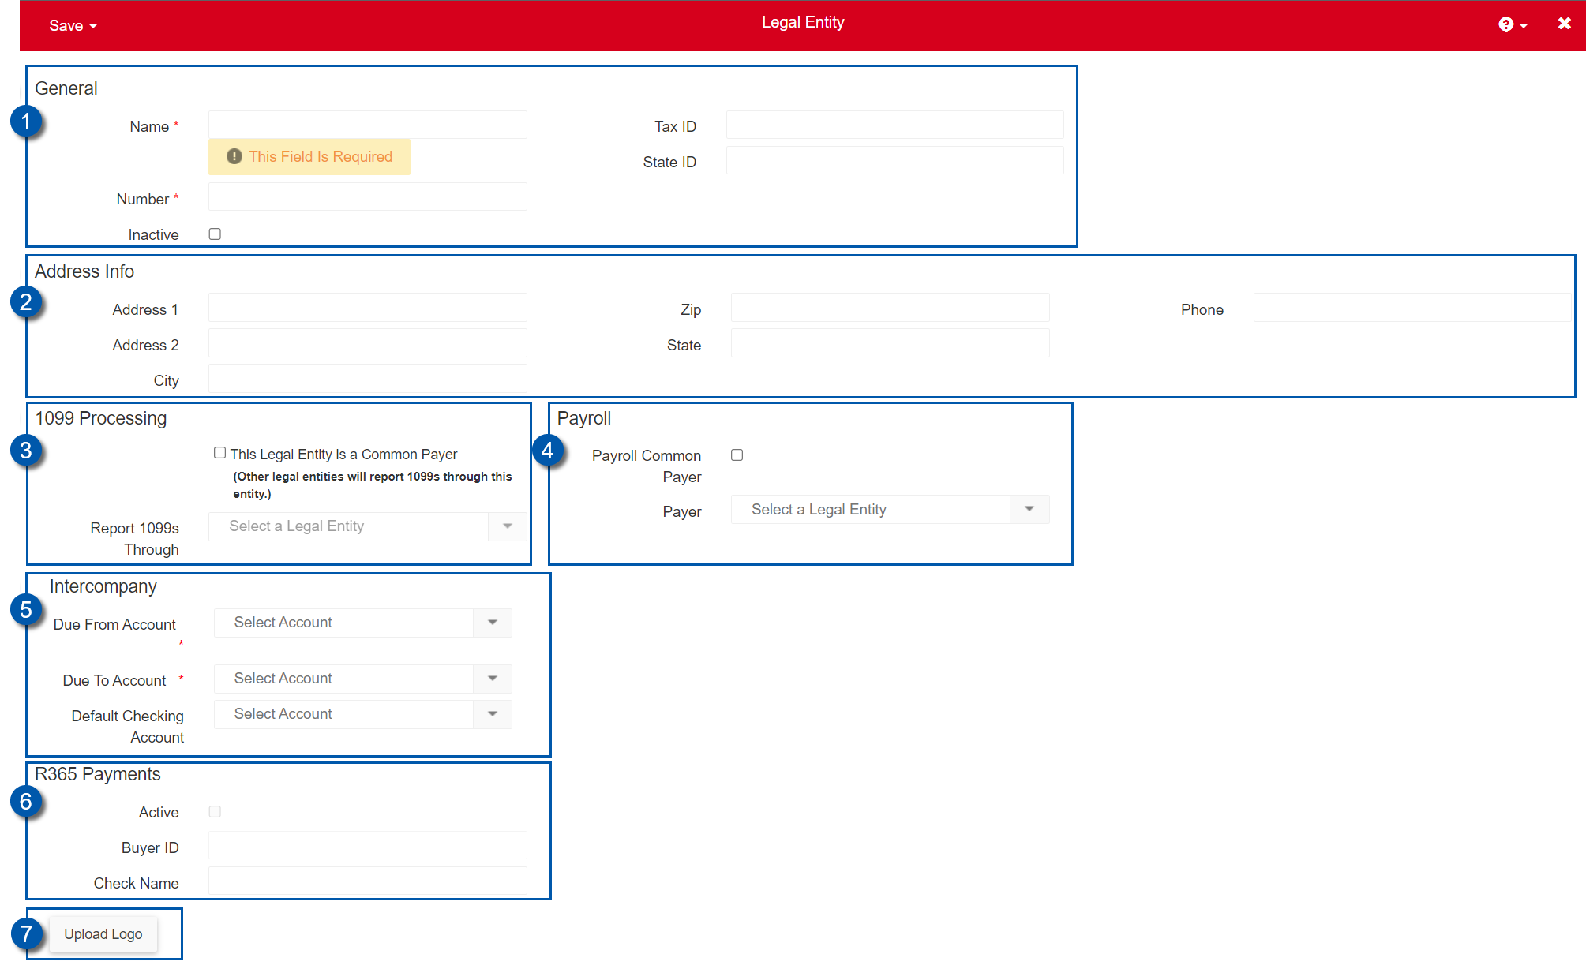Close the Legal Entity form
The width and height of the screenshot is (1586, 969).
1564,24
